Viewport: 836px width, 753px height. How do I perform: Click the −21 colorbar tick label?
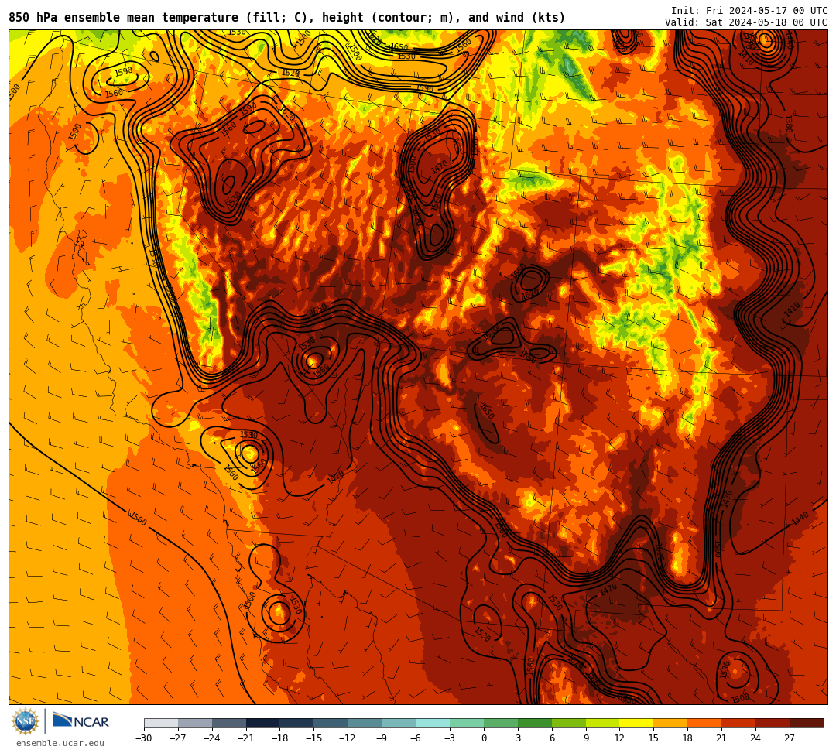tap(246, 738)
